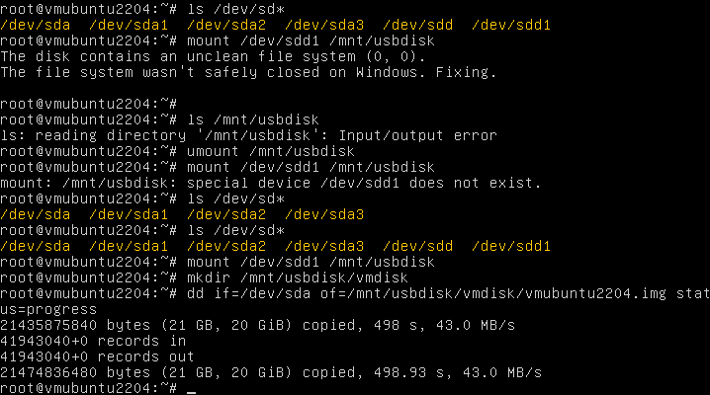Click '/dev/sdd1' in the top ls output
Viewport: 710px width, 395px height.
tap(511, 25)
